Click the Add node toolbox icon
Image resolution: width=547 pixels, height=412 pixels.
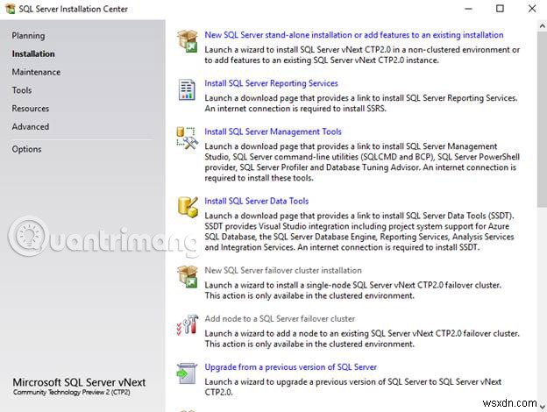188,324
